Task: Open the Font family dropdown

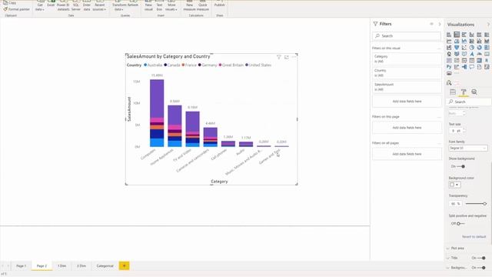Action: 468,148
